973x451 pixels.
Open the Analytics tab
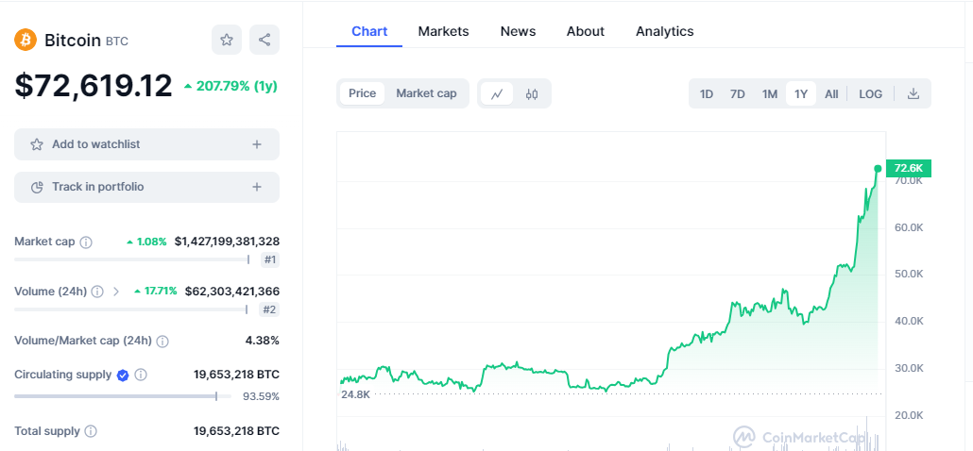click(x=665, y=31)
